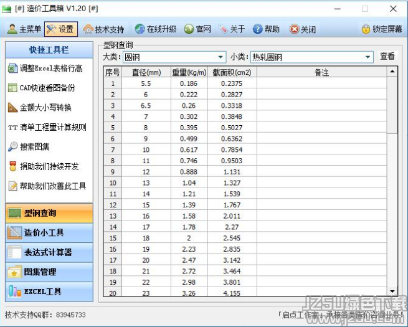The height and width of the screenshot is (327, 408).
Task: Select weight cell 1.04
Action: point(189,183)
